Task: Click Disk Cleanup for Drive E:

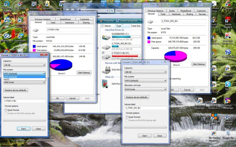Action: pos(199,64)
